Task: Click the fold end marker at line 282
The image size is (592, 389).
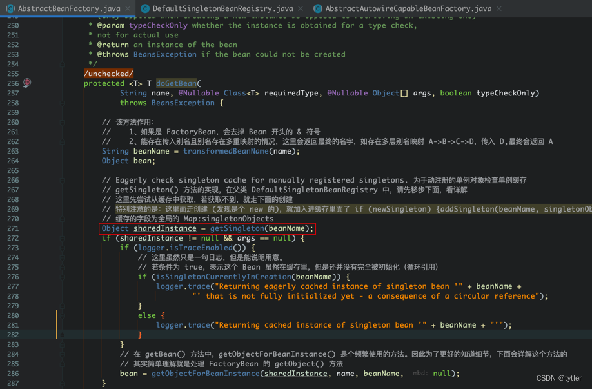Action: pyautogui.click(x=63, y=335)
